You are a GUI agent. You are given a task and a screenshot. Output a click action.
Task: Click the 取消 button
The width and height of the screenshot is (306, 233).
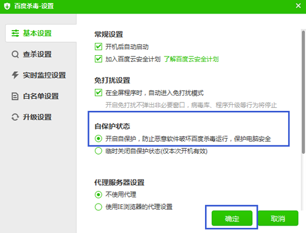278,218
